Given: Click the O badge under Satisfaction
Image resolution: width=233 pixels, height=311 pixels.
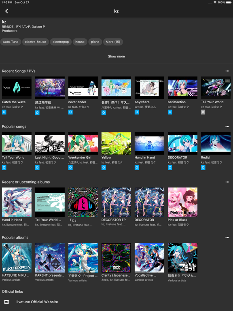Looking at the screenshot, I should pyautogui.click(x=170, y=112).
